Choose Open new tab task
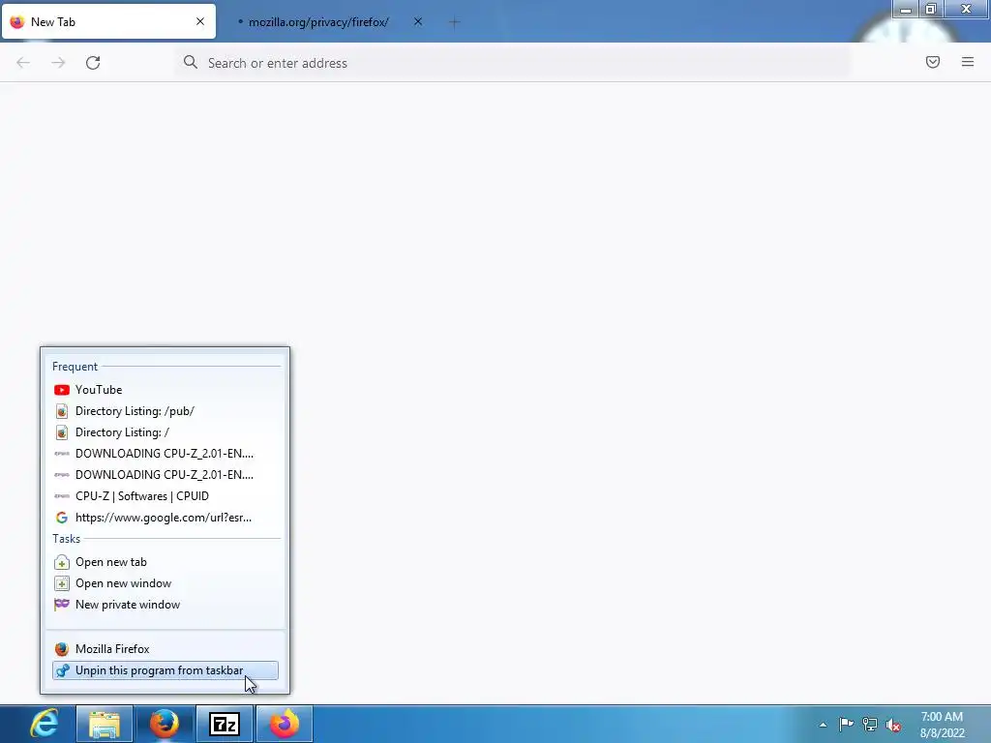 tap(165, 562)
